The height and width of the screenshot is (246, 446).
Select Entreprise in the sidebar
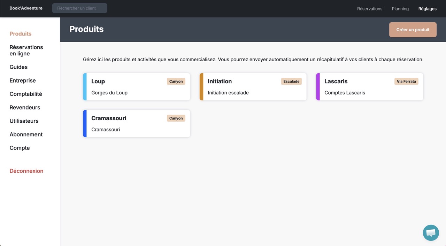point(23,80)
